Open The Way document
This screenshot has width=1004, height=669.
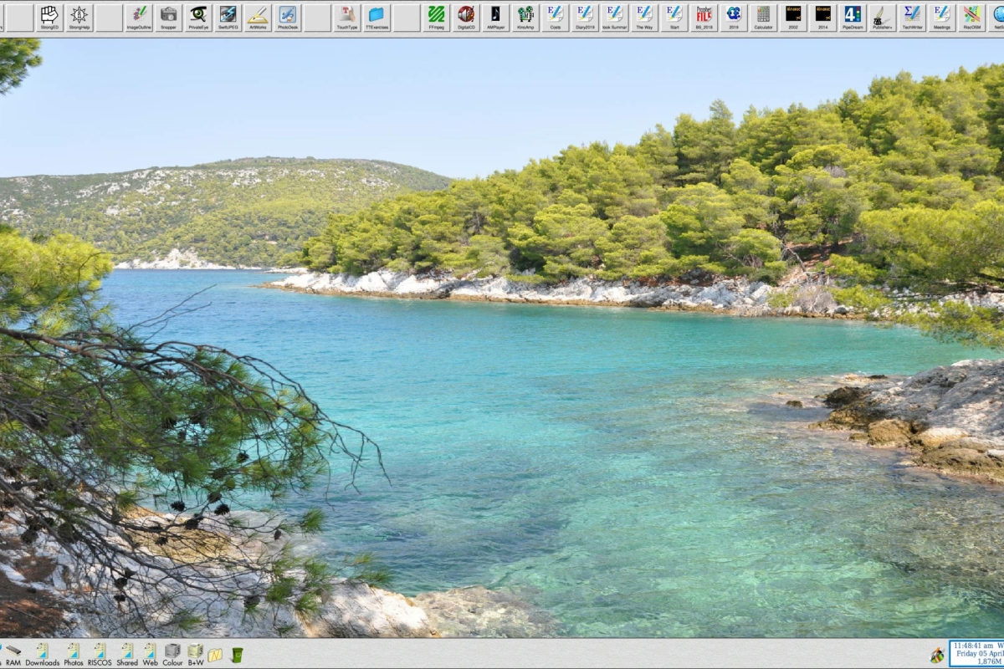click(x=644, y=18)
